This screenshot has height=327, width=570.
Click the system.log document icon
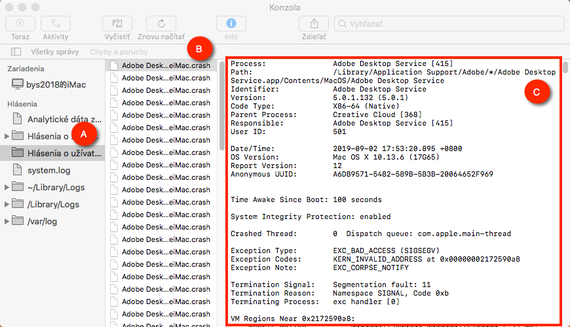click(17, 169)
